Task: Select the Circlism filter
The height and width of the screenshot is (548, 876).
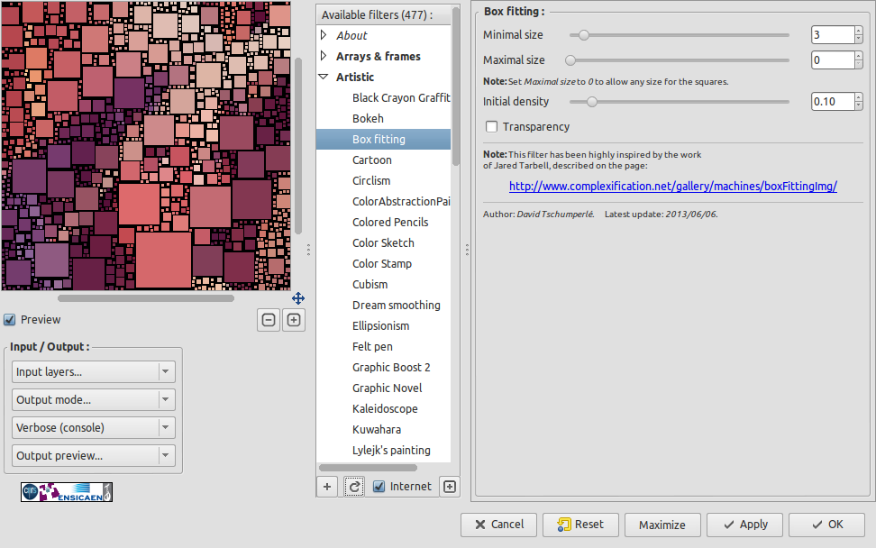Action: pos(383,180)
